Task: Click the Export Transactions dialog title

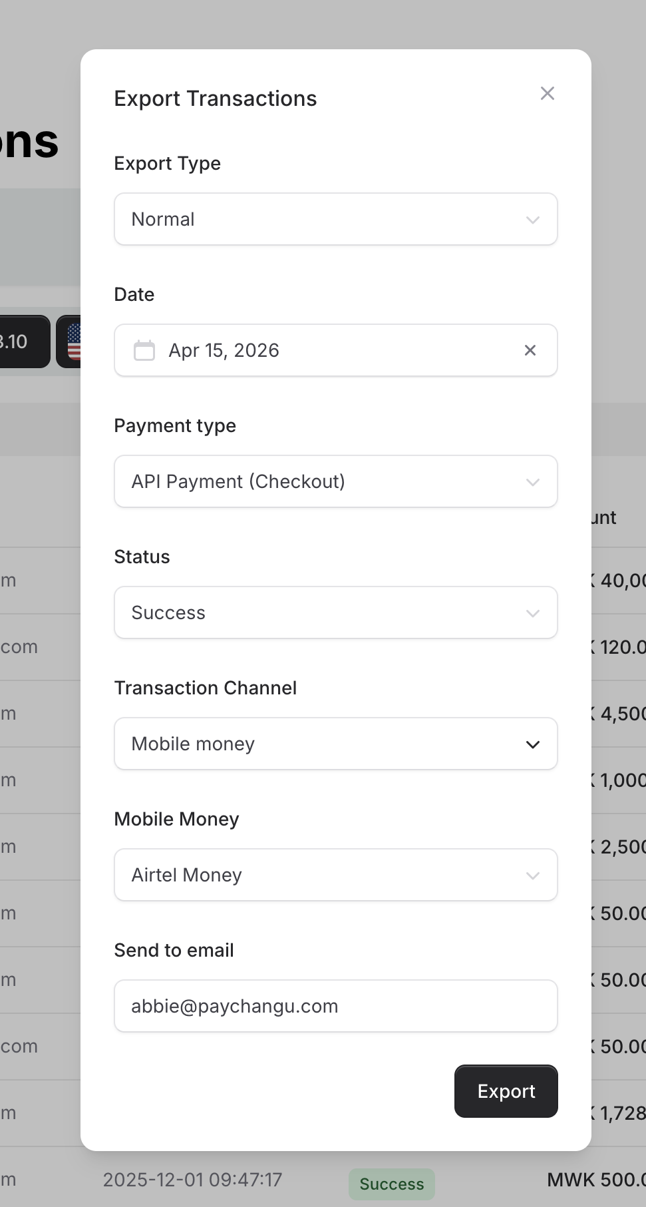Action: tap(216, 99)
